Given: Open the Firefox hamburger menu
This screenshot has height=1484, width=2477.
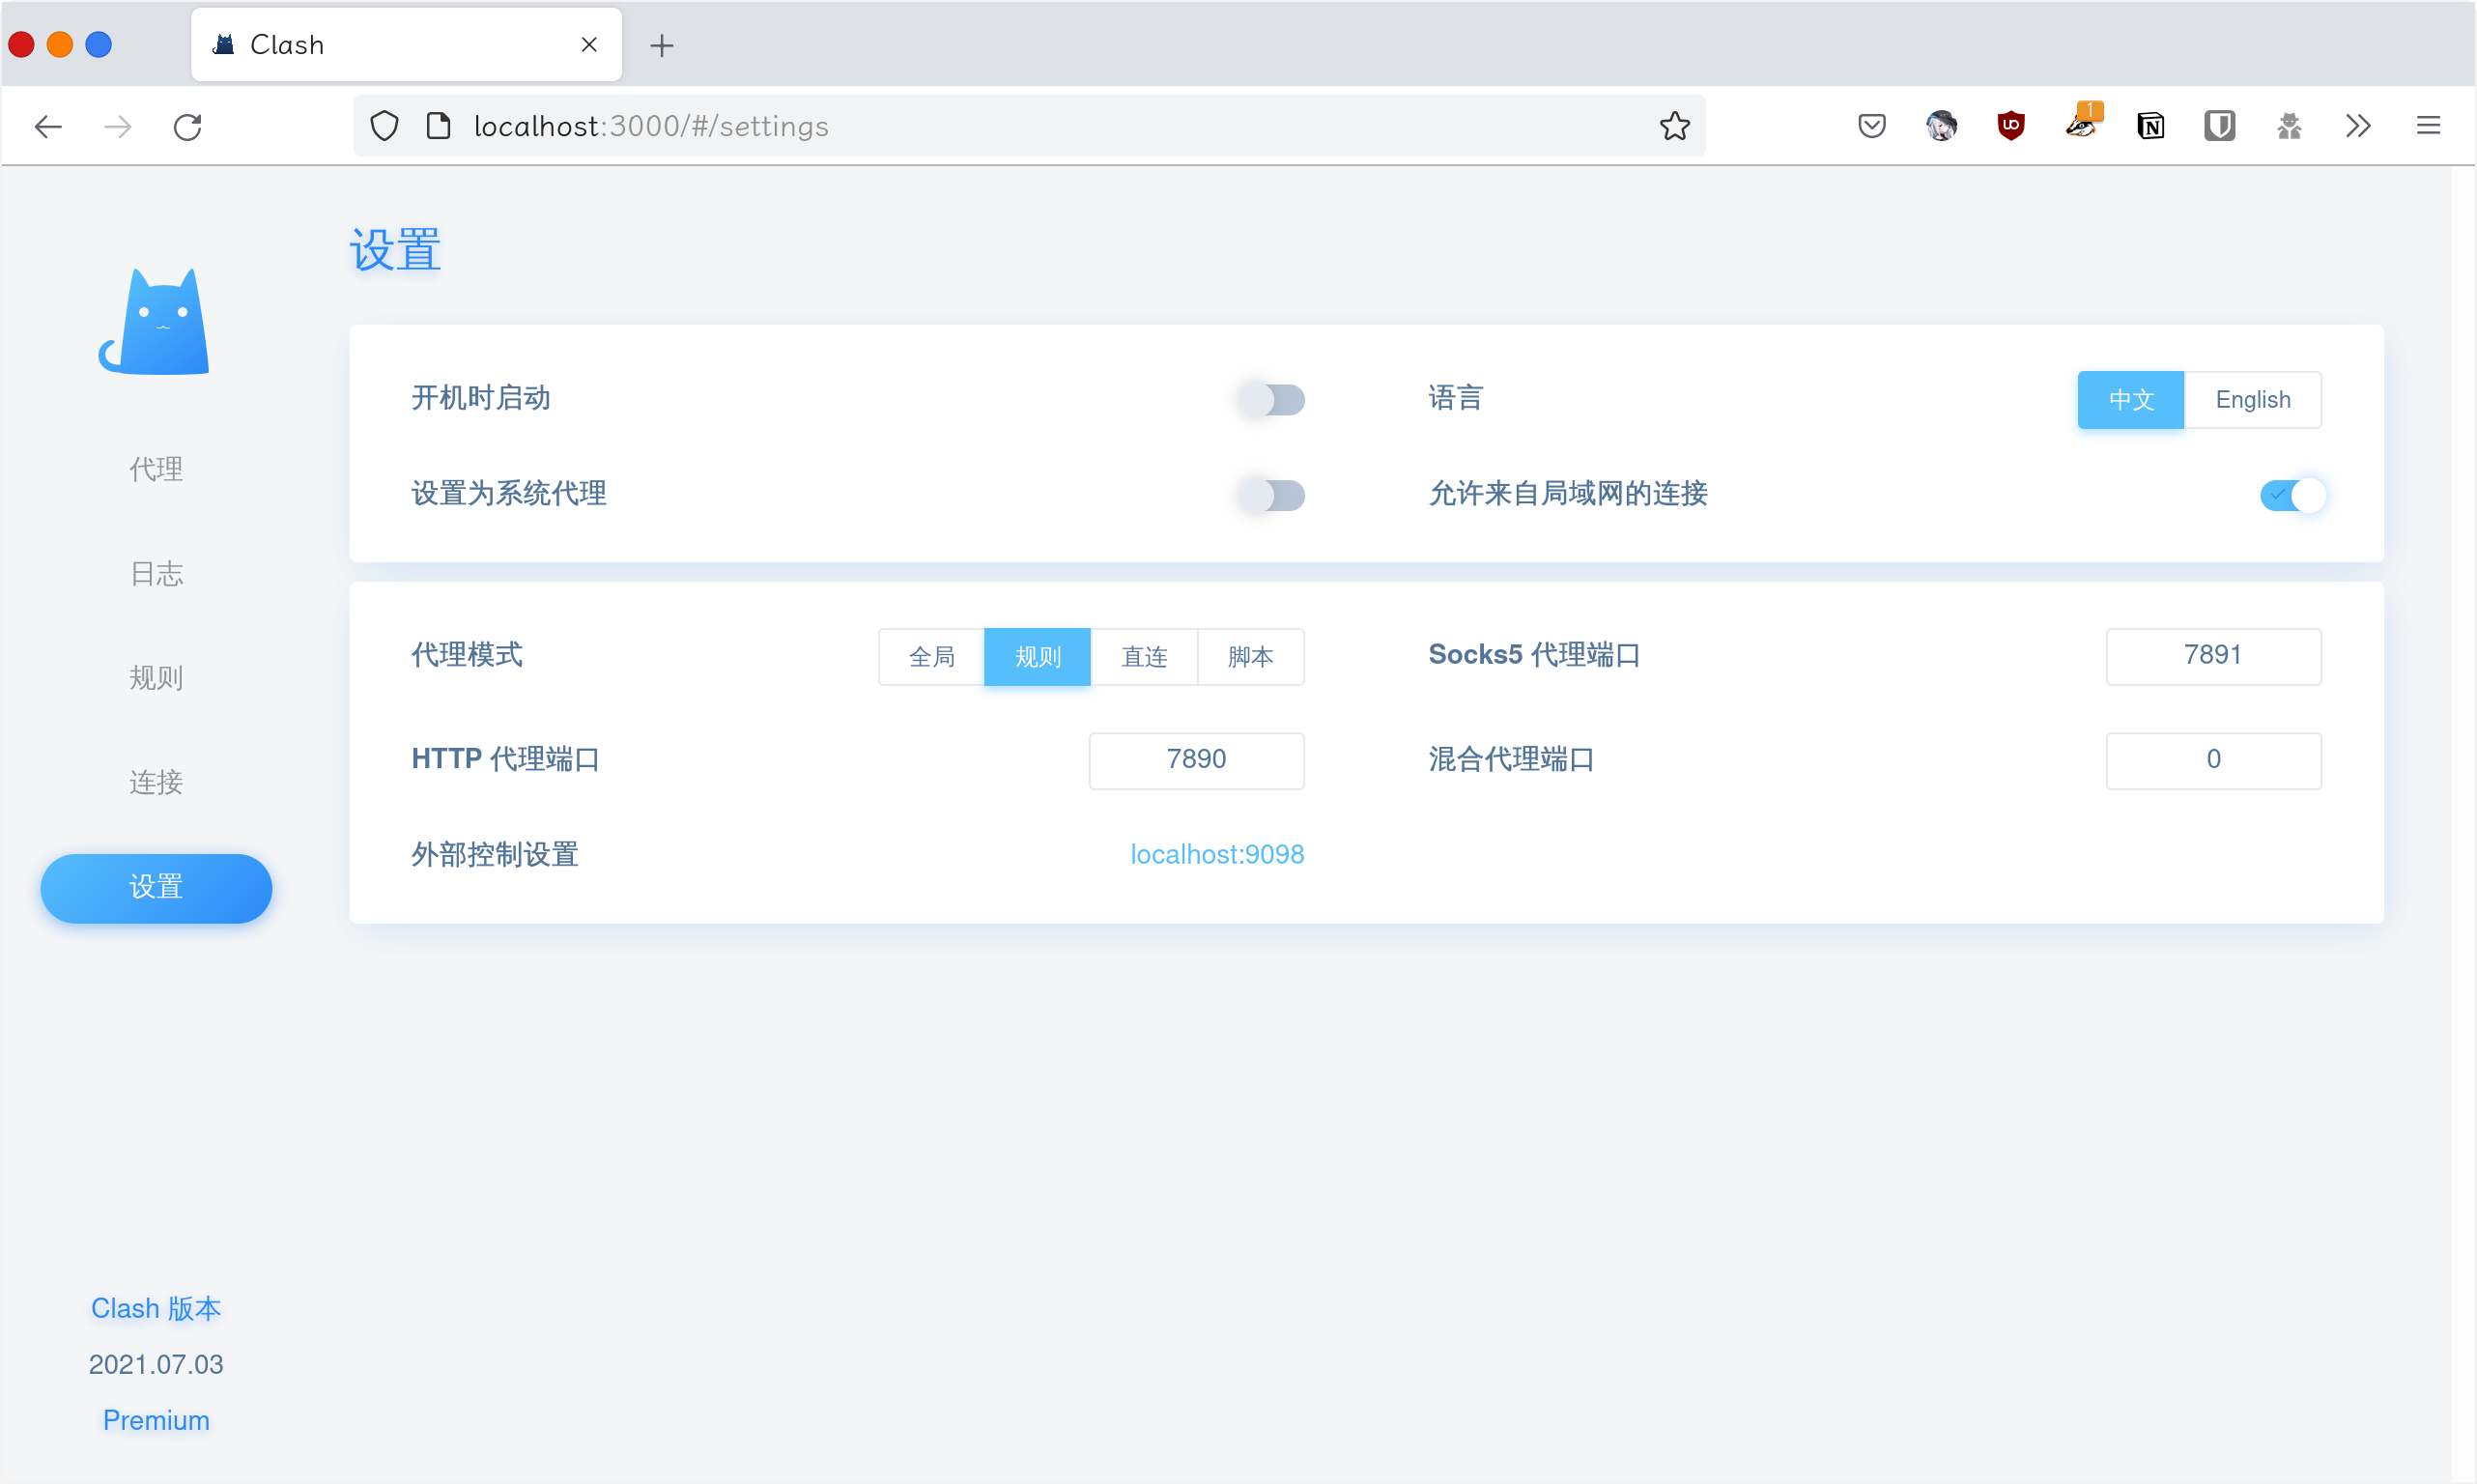Looking at the screenshot, I should [x=2428, y=126].
